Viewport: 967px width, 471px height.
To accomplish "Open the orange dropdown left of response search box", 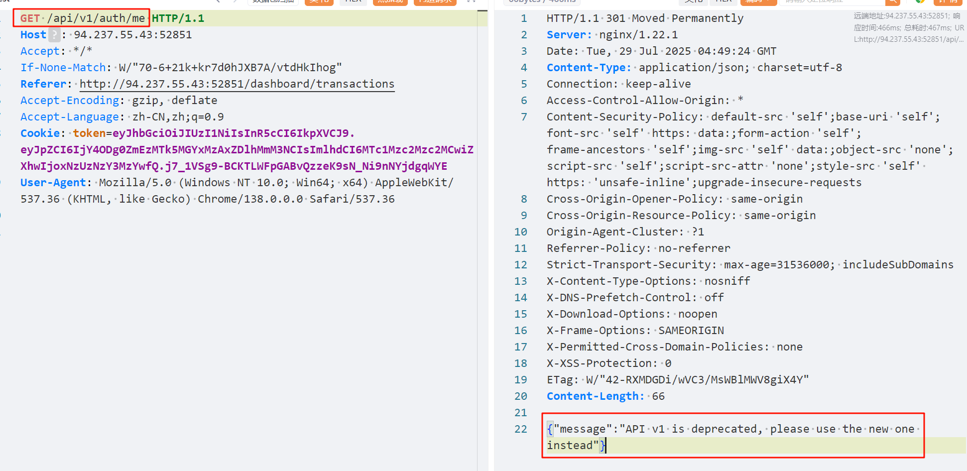I will pyautogui.click(x=758, y=2).
